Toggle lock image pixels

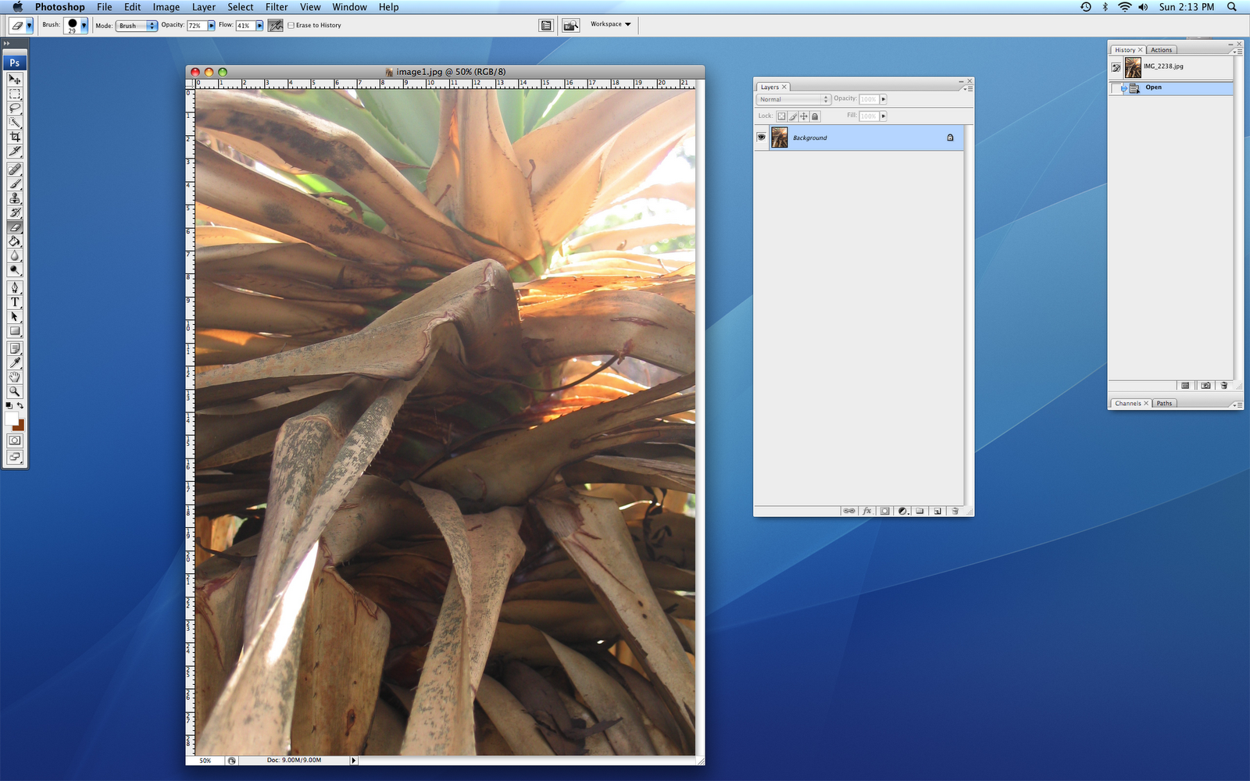(793, 116)
